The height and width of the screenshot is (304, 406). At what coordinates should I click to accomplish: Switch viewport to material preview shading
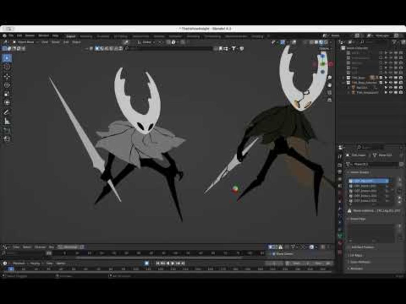pyautogui.click(x=321, y=42)
